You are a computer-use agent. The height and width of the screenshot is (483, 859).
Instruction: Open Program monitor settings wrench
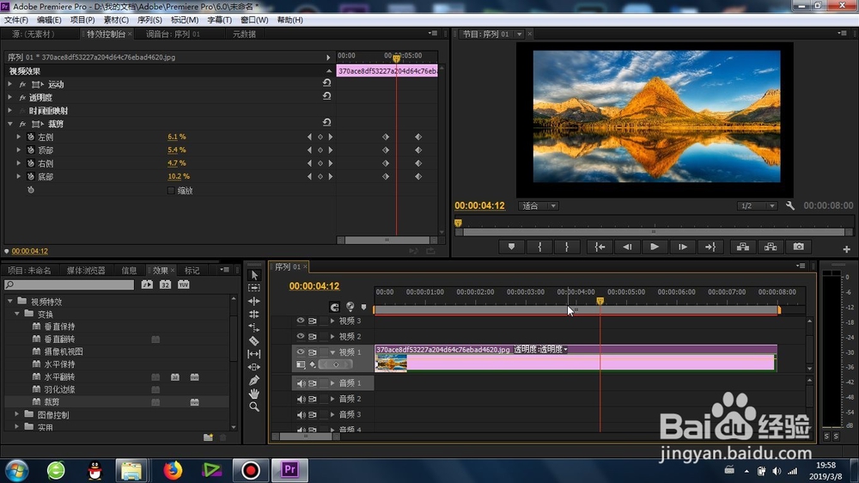coord(790,205)
